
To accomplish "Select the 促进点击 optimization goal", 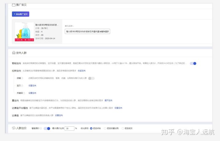I will [x=91, y=128].
